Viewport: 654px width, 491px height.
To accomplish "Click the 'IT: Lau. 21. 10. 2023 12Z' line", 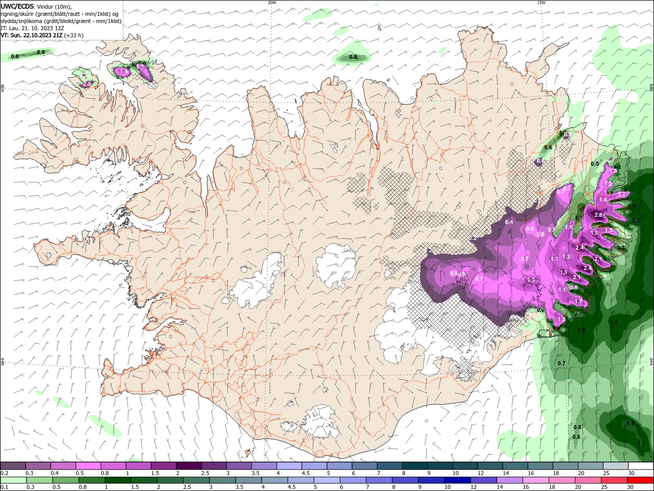I will 32,28.
